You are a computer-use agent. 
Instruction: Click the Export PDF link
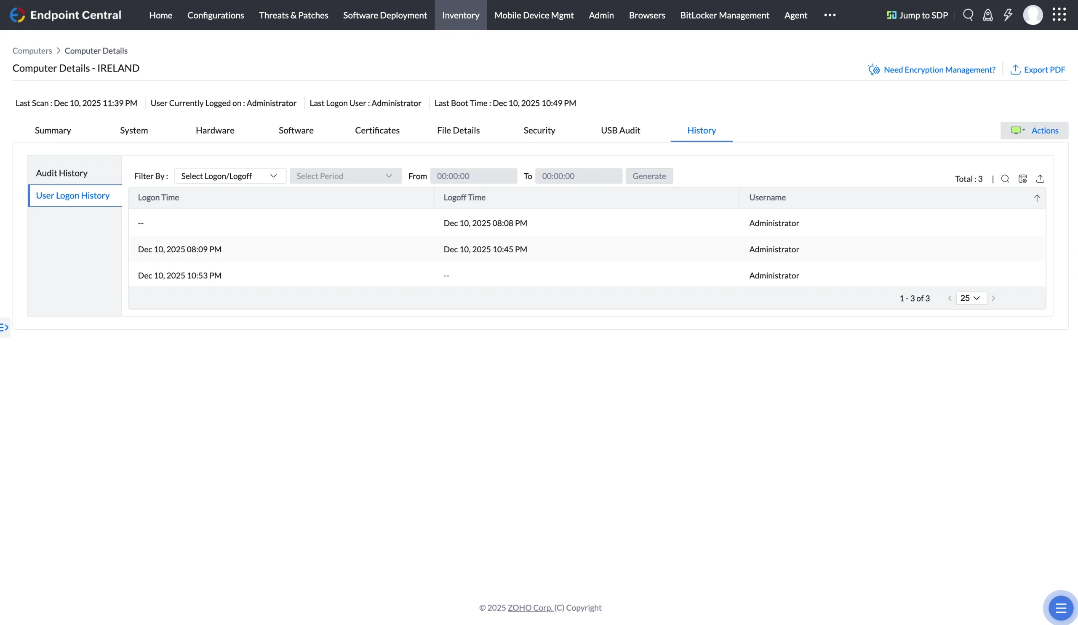click(1044, 69)
